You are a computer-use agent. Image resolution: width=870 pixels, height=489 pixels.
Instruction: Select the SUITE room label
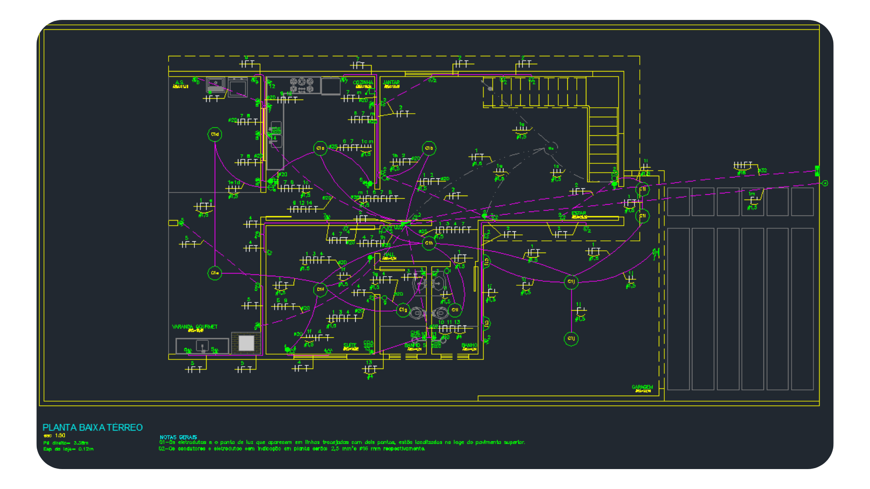coord(350,345)
